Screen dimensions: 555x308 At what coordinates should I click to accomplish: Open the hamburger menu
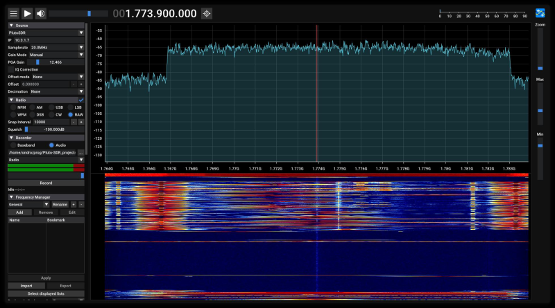click(x=13, y=14)
